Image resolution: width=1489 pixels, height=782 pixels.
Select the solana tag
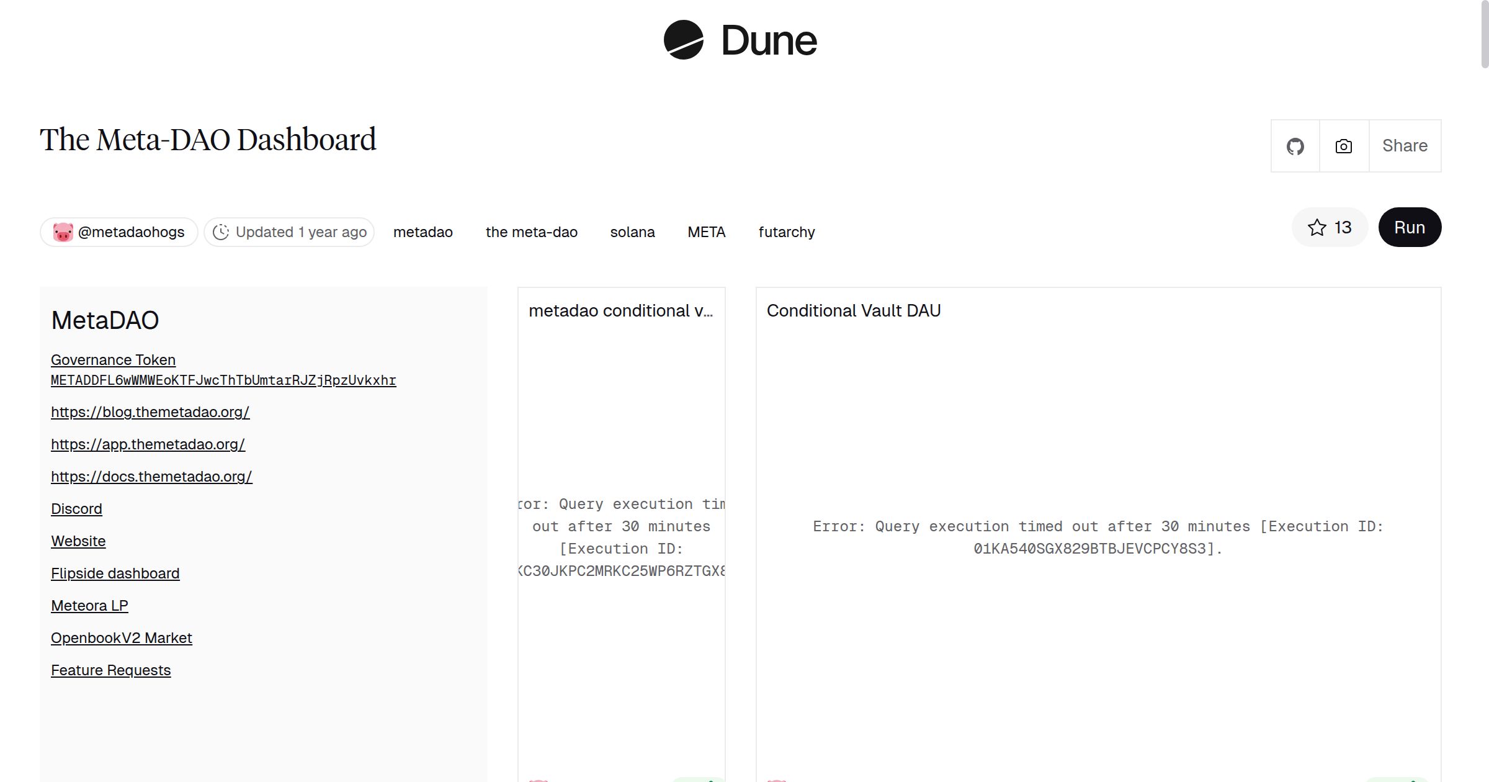click(x=633, y=231)
